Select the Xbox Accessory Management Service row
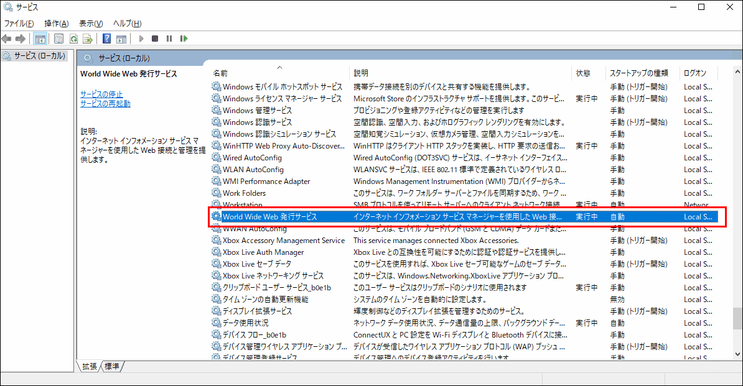Viewport: 743px width, 386px height. click(x=464, y=241)
